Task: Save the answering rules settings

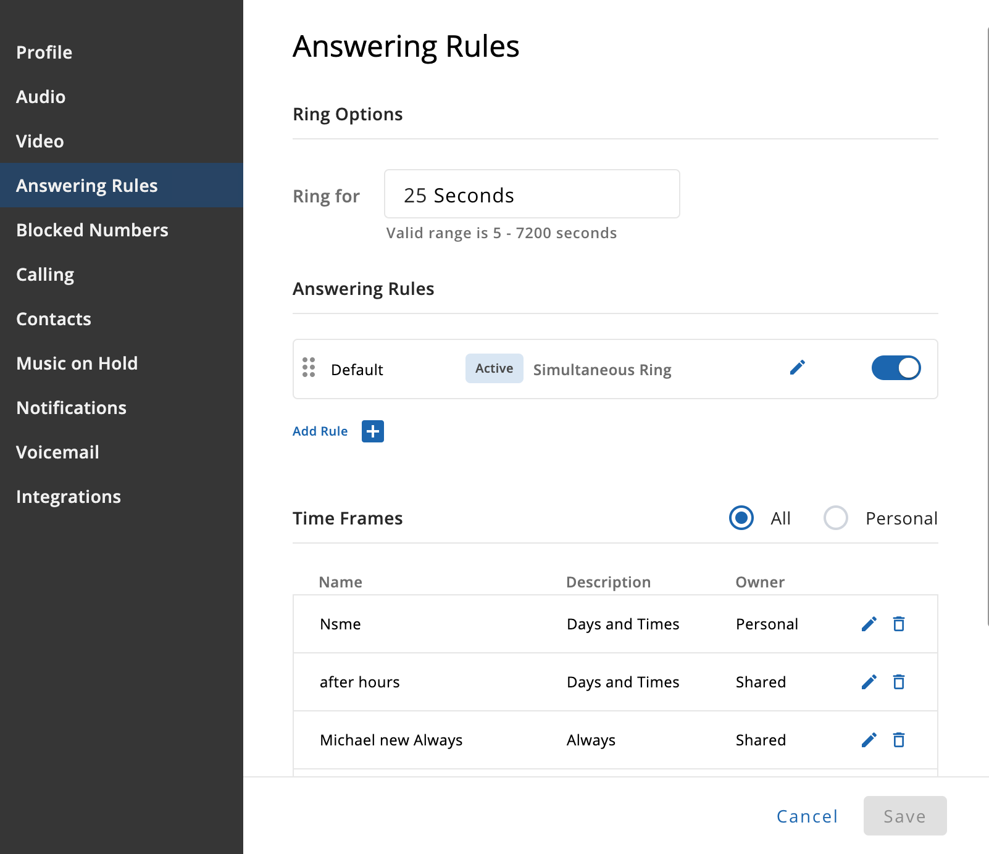Action: pos(905,816)
